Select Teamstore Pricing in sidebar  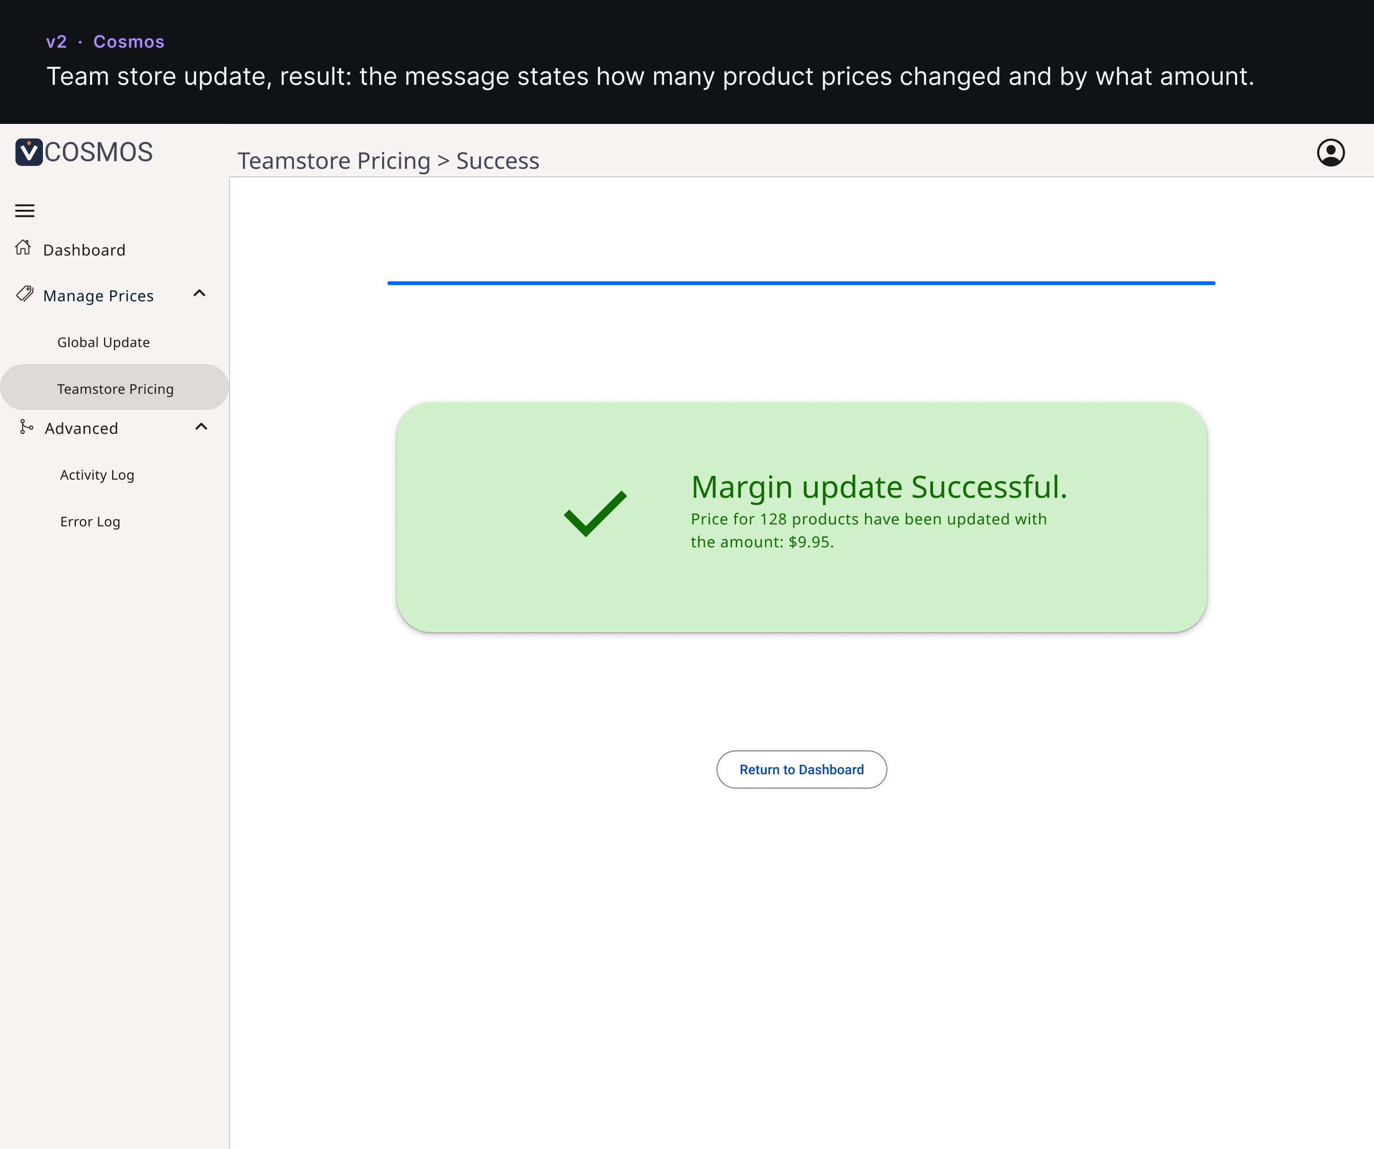point(114,388)
